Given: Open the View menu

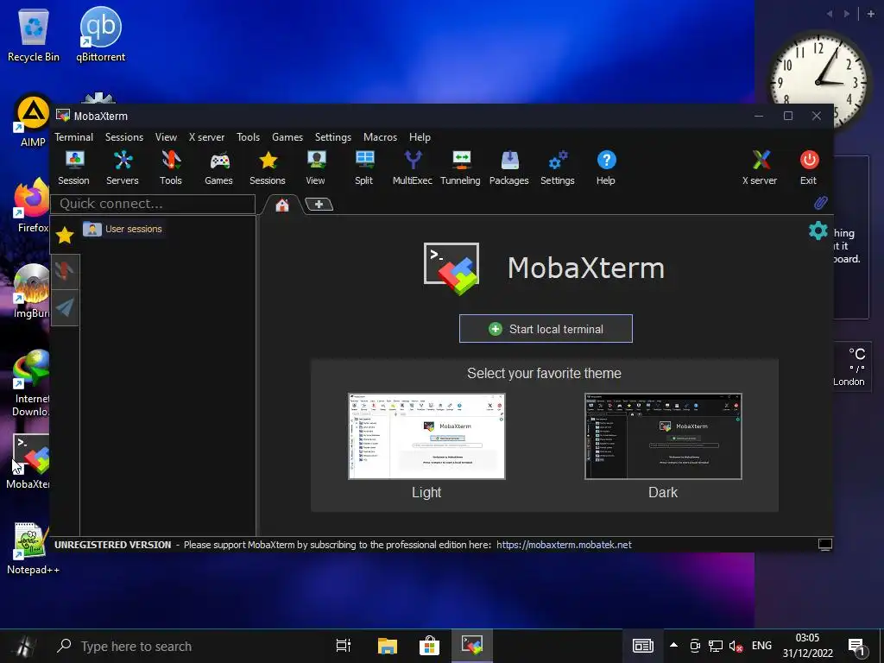Looking at the screenshot, I should (167, 137).
